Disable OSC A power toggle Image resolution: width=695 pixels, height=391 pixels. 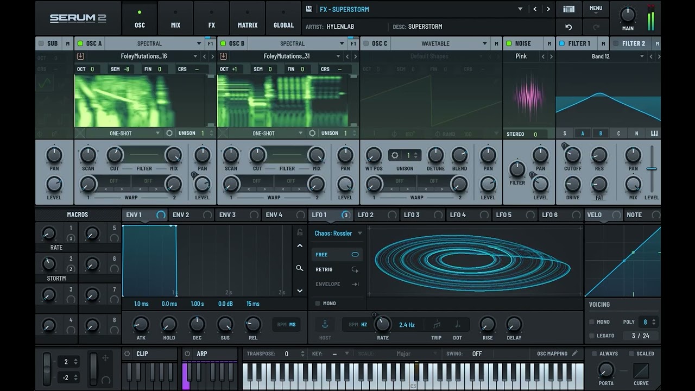click(x=80, y=43)
